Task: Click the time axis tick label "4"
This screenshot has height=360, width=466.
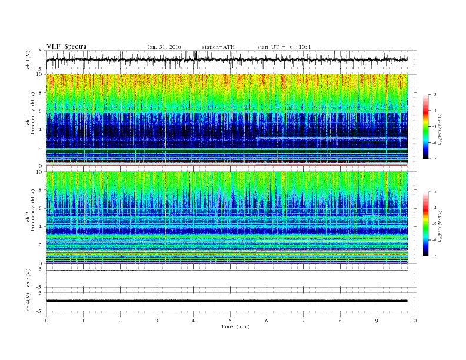Action: pyautogui.click(x=193, y=321)
